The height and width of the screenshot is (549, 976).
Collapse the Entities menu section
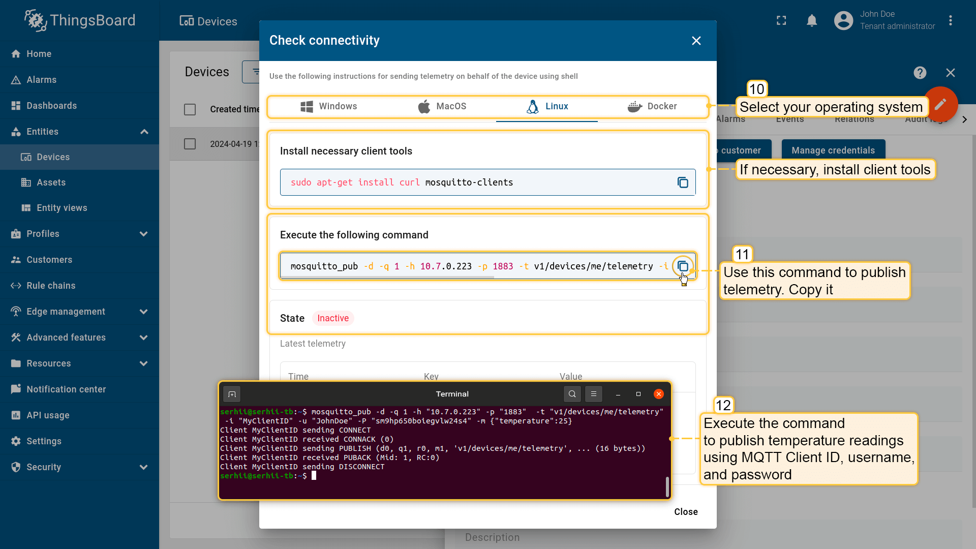144,132
